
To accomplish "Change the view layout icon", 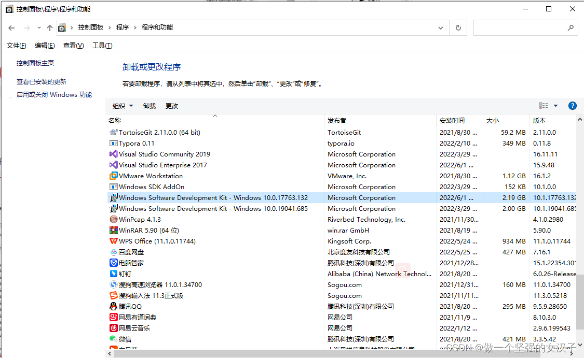I will point(544,106).
